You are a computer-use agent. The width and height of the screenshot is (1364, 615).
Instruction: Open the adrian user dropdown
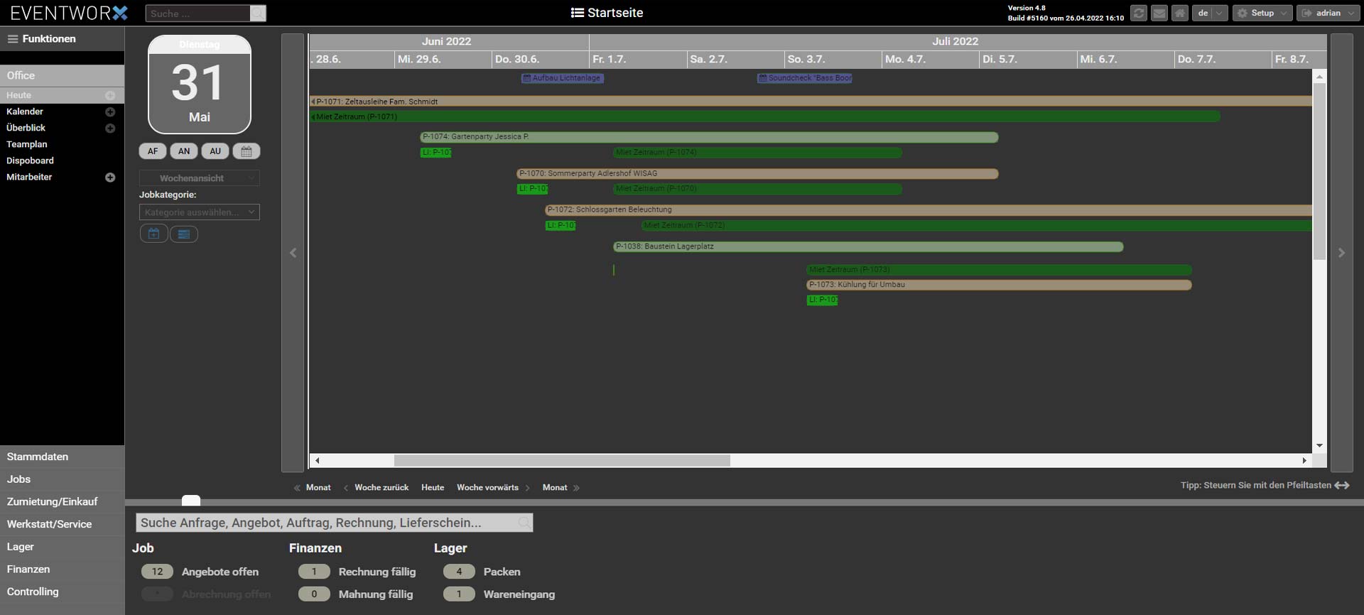[x=1328, y=13]
